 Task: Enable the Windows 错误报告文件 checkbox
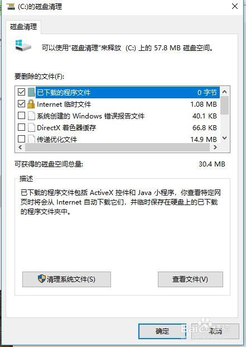coord(21,115)
